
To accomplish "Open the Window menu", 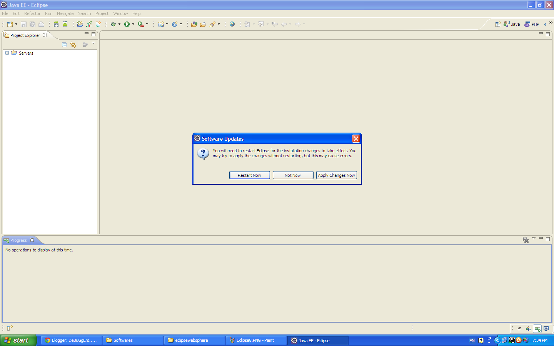I will point(120,13).
